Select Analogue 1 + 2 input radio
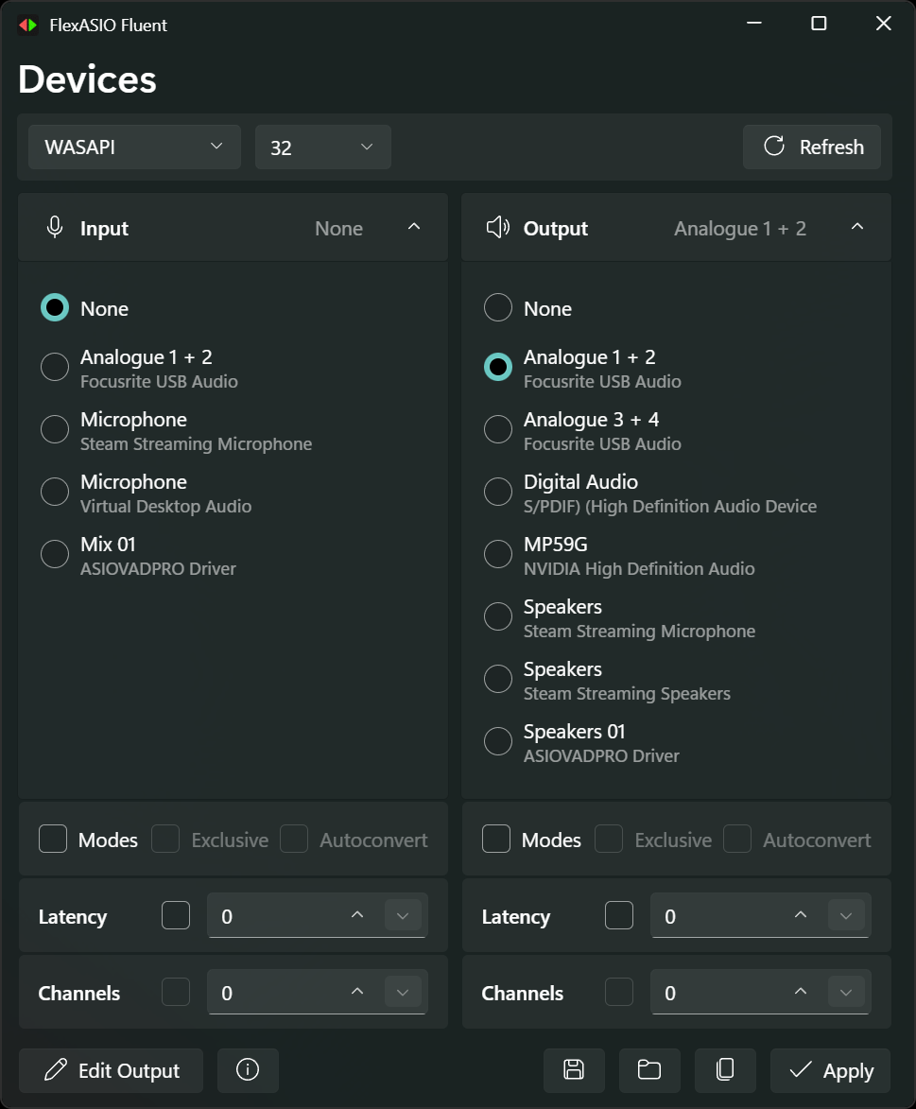This screenshot has height=1109, width=916. tap(55, 367)
